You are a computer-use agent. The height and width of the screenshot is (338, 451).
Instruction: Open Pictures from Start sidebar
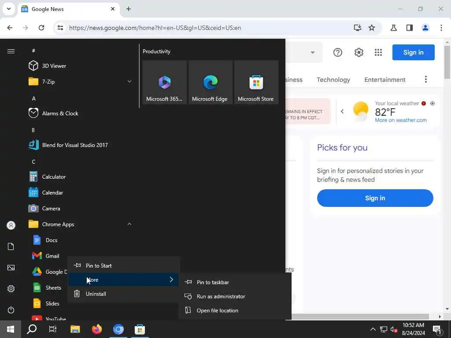[11, 268]
